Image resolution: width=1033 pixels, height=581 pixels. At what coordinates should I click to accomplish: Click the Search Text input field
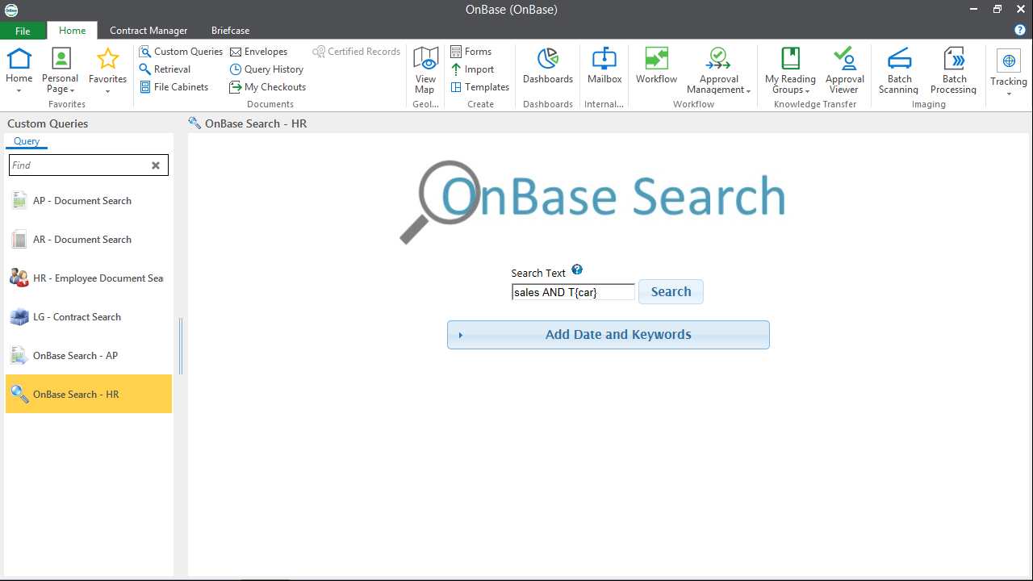coord(573,292)
